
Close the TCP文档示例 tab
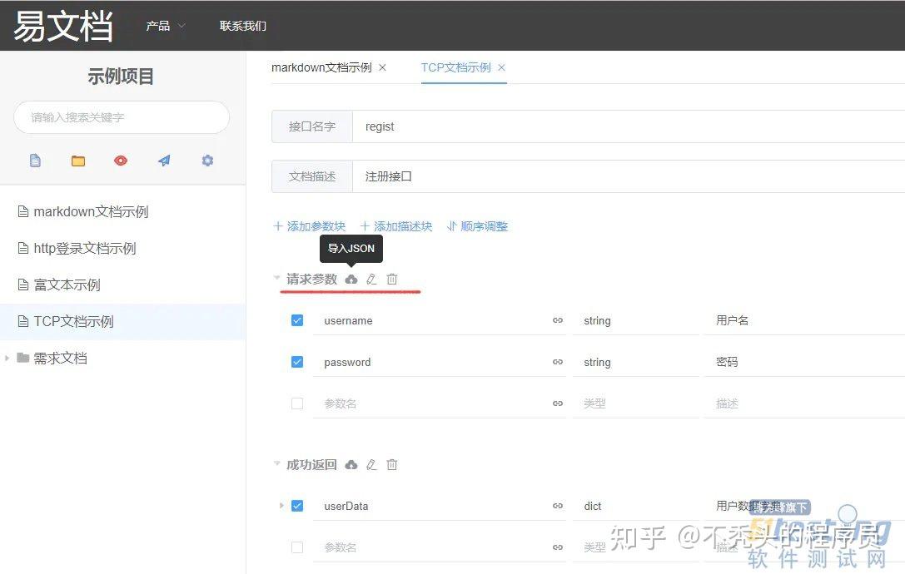(501, 67)
